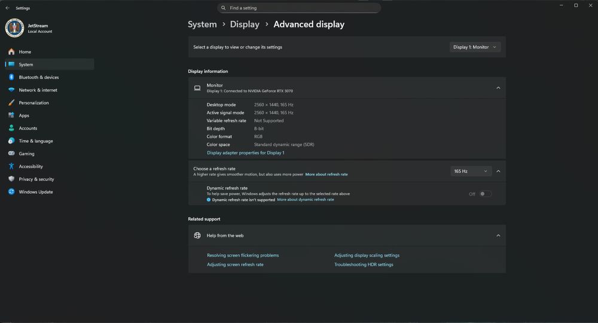Click the Not Supported variable refresh rate value

269,120
